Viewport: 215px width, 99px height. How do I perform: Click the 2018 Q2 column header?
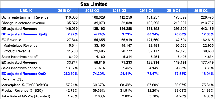pos(92,10)
